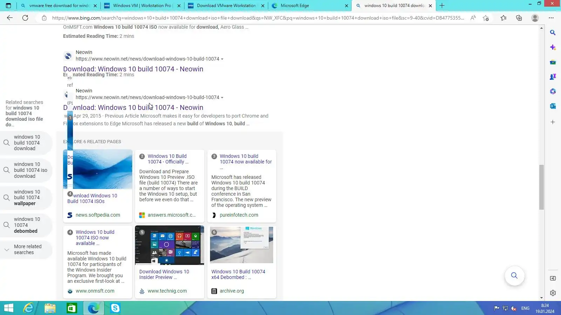Switch to the Download VMware Workstation tab
Screen dimensions: 561x315
tap(226, 6)
